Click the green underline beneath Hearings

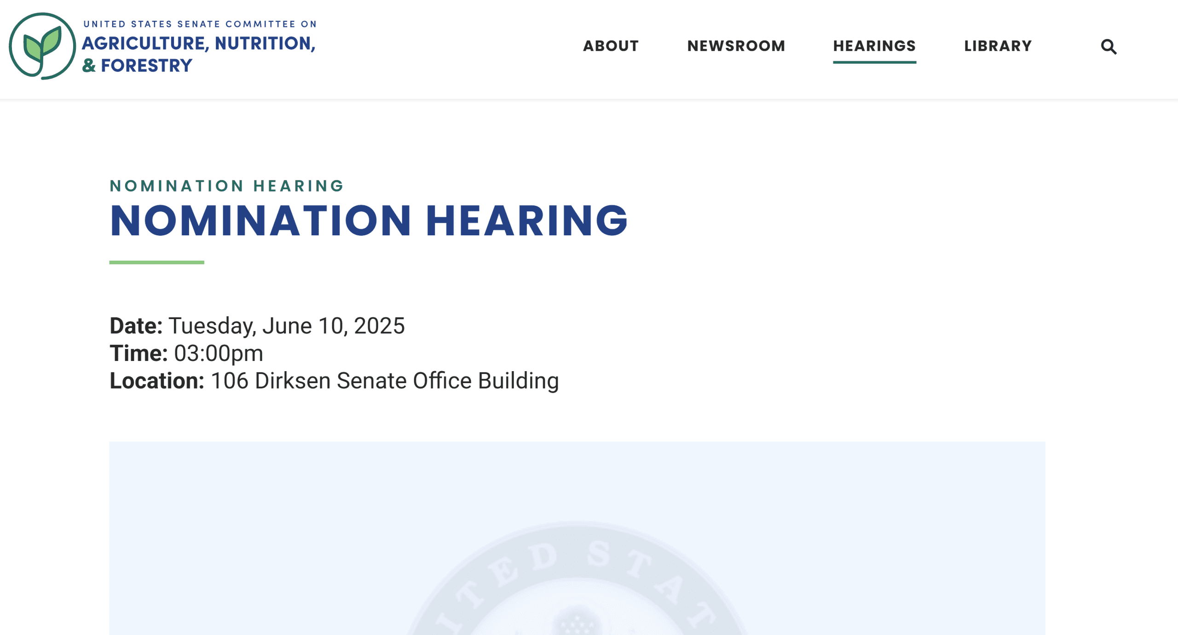click(x=874, y=62)
